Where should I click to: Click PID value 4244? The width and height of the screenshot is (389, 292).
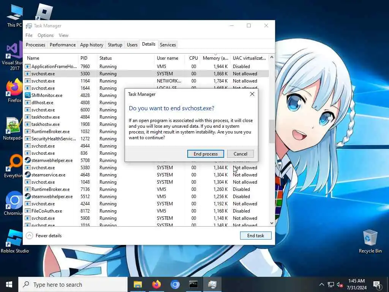tap(85, 204)
